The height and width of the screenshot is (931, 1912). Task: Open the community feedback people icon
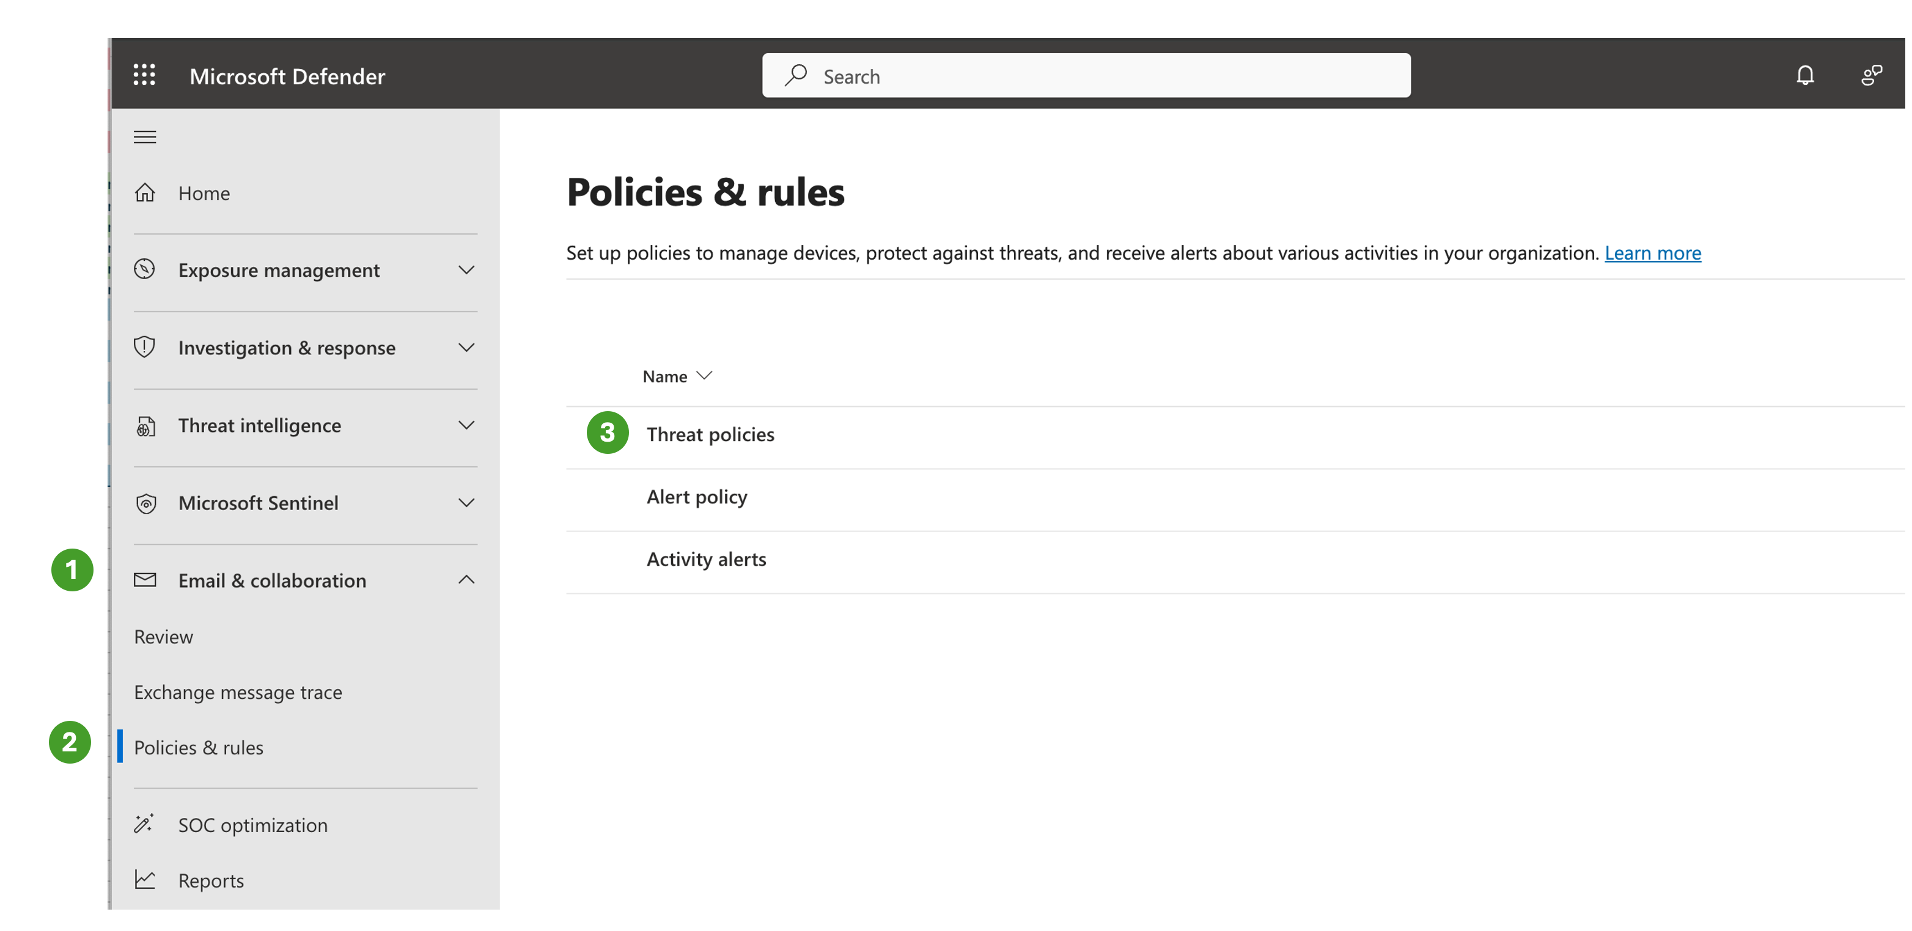point(1870,75)
